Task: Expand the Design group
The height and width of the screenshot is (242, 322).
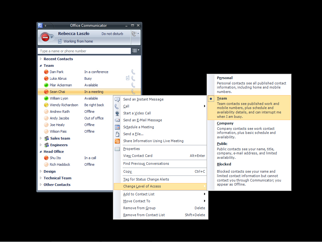Action: 41,171
